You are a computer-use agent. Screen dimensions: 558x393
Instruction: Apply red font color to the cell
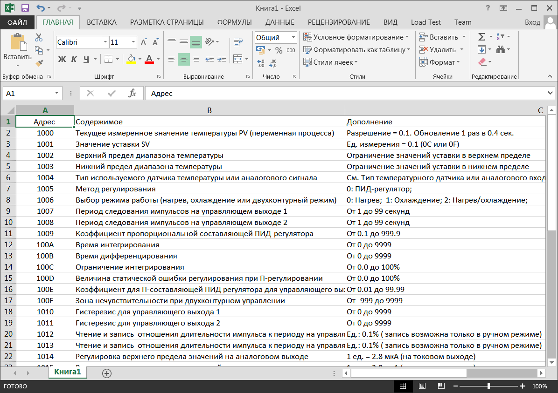149,59
